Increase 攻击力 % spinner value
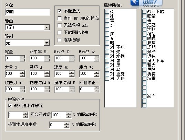The width and height of the screenshot is (185, 140). pyautogui.click(x=22, y=88)
